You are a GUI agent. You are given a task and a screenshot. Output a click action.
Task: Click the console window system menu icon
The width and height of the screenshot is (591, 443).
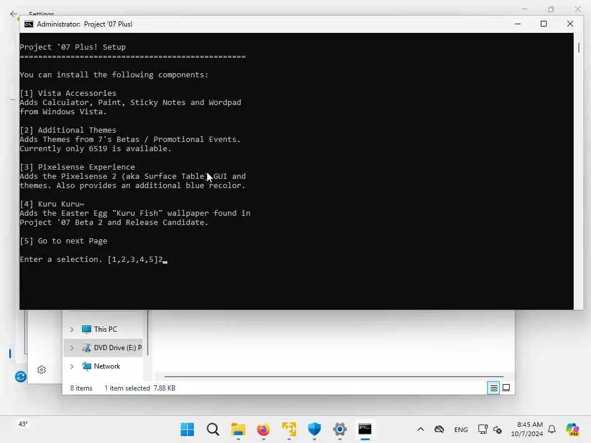click(29, 24)
